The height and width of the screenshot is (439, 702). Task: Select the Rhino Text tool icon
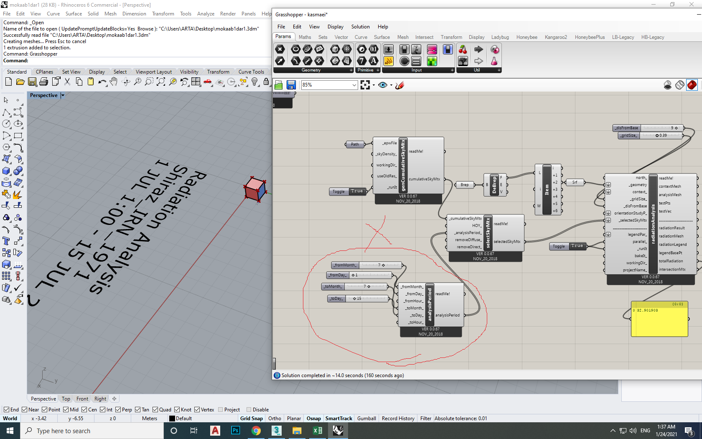6,241
